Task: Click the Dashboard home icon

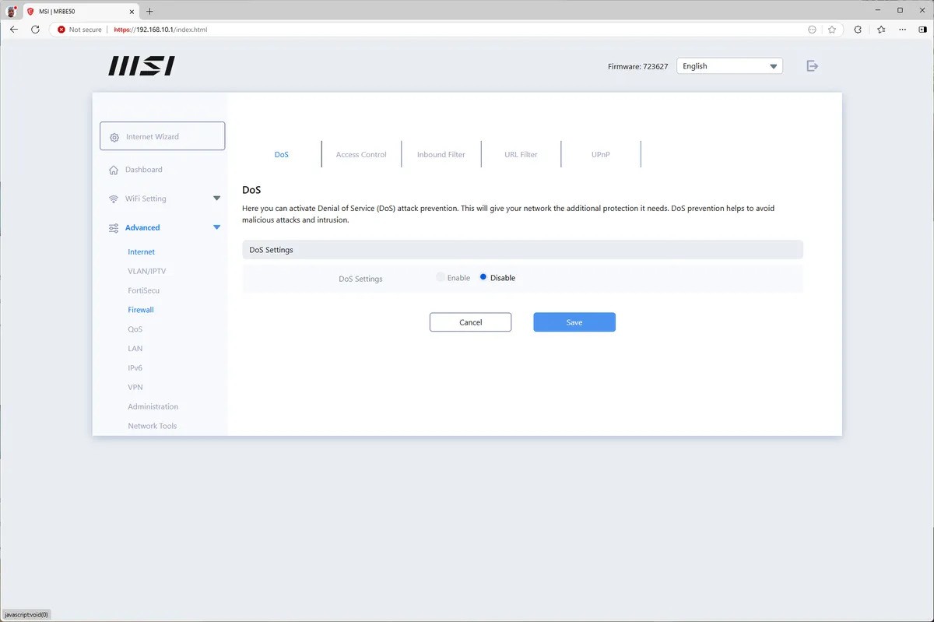Action: click(x=114, y=170)
